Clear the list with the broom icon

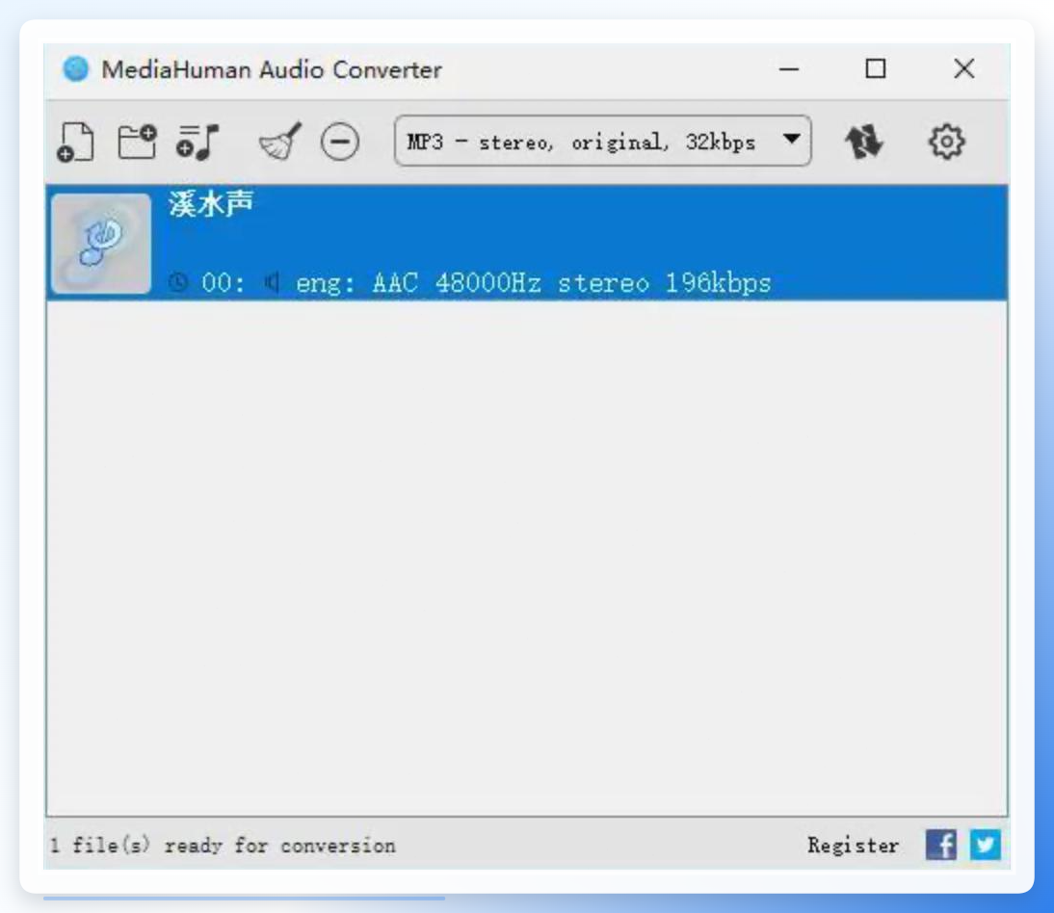pyautogui.click(x=280, y=141)
